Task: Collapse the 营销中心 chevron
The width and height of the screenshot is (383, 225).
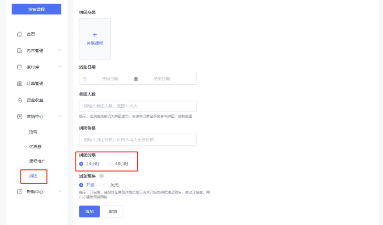Action: click(60, 116)
